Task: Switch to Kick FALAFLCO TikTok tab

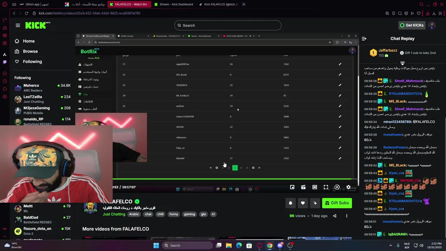Action: click(218, 5)
